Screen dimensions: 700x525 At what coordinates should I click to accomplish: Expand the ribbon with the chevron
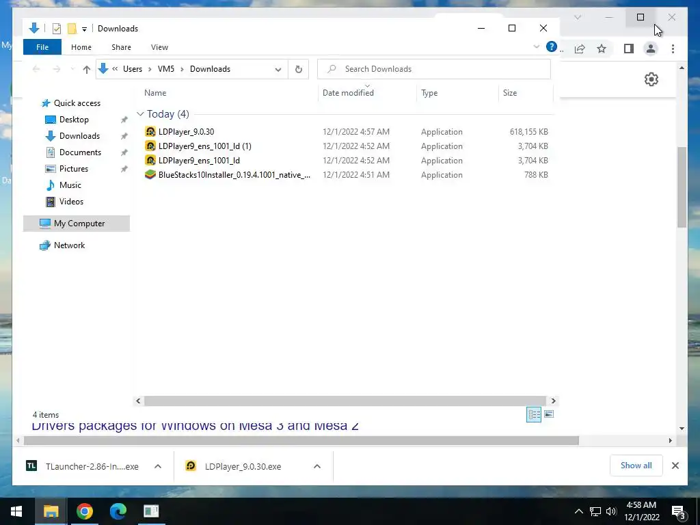pyautogui.click(x=536, y=46)
